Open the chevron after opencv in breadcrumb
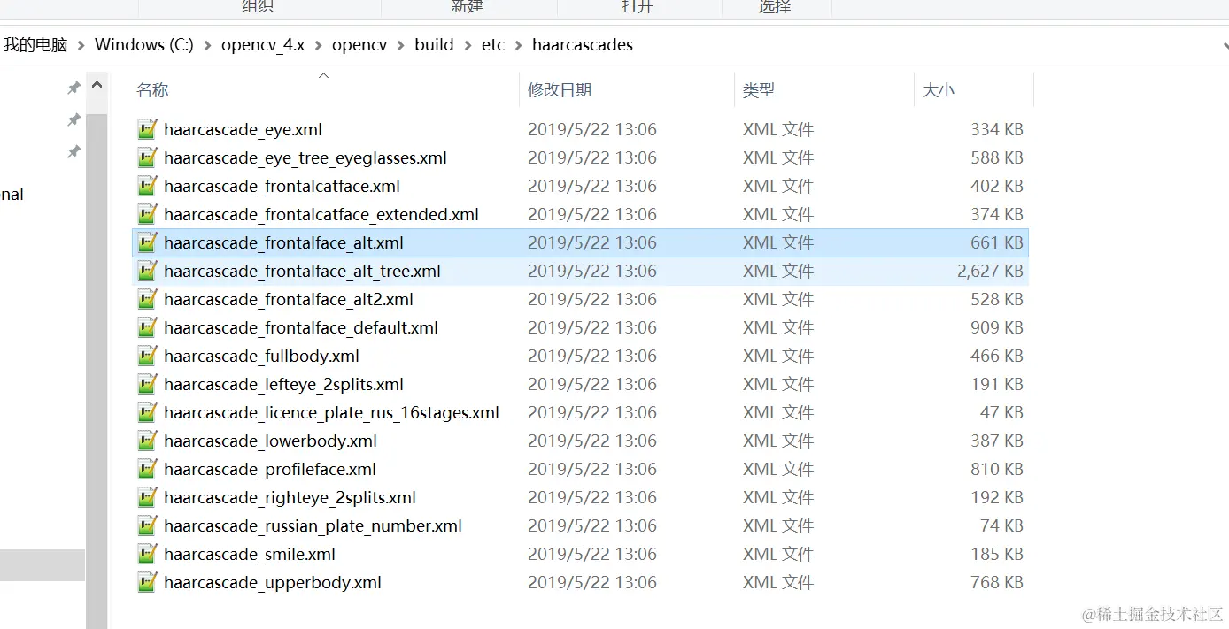Image resolution: width=1229 pixels, height=629 pixels. coord(401,45)
